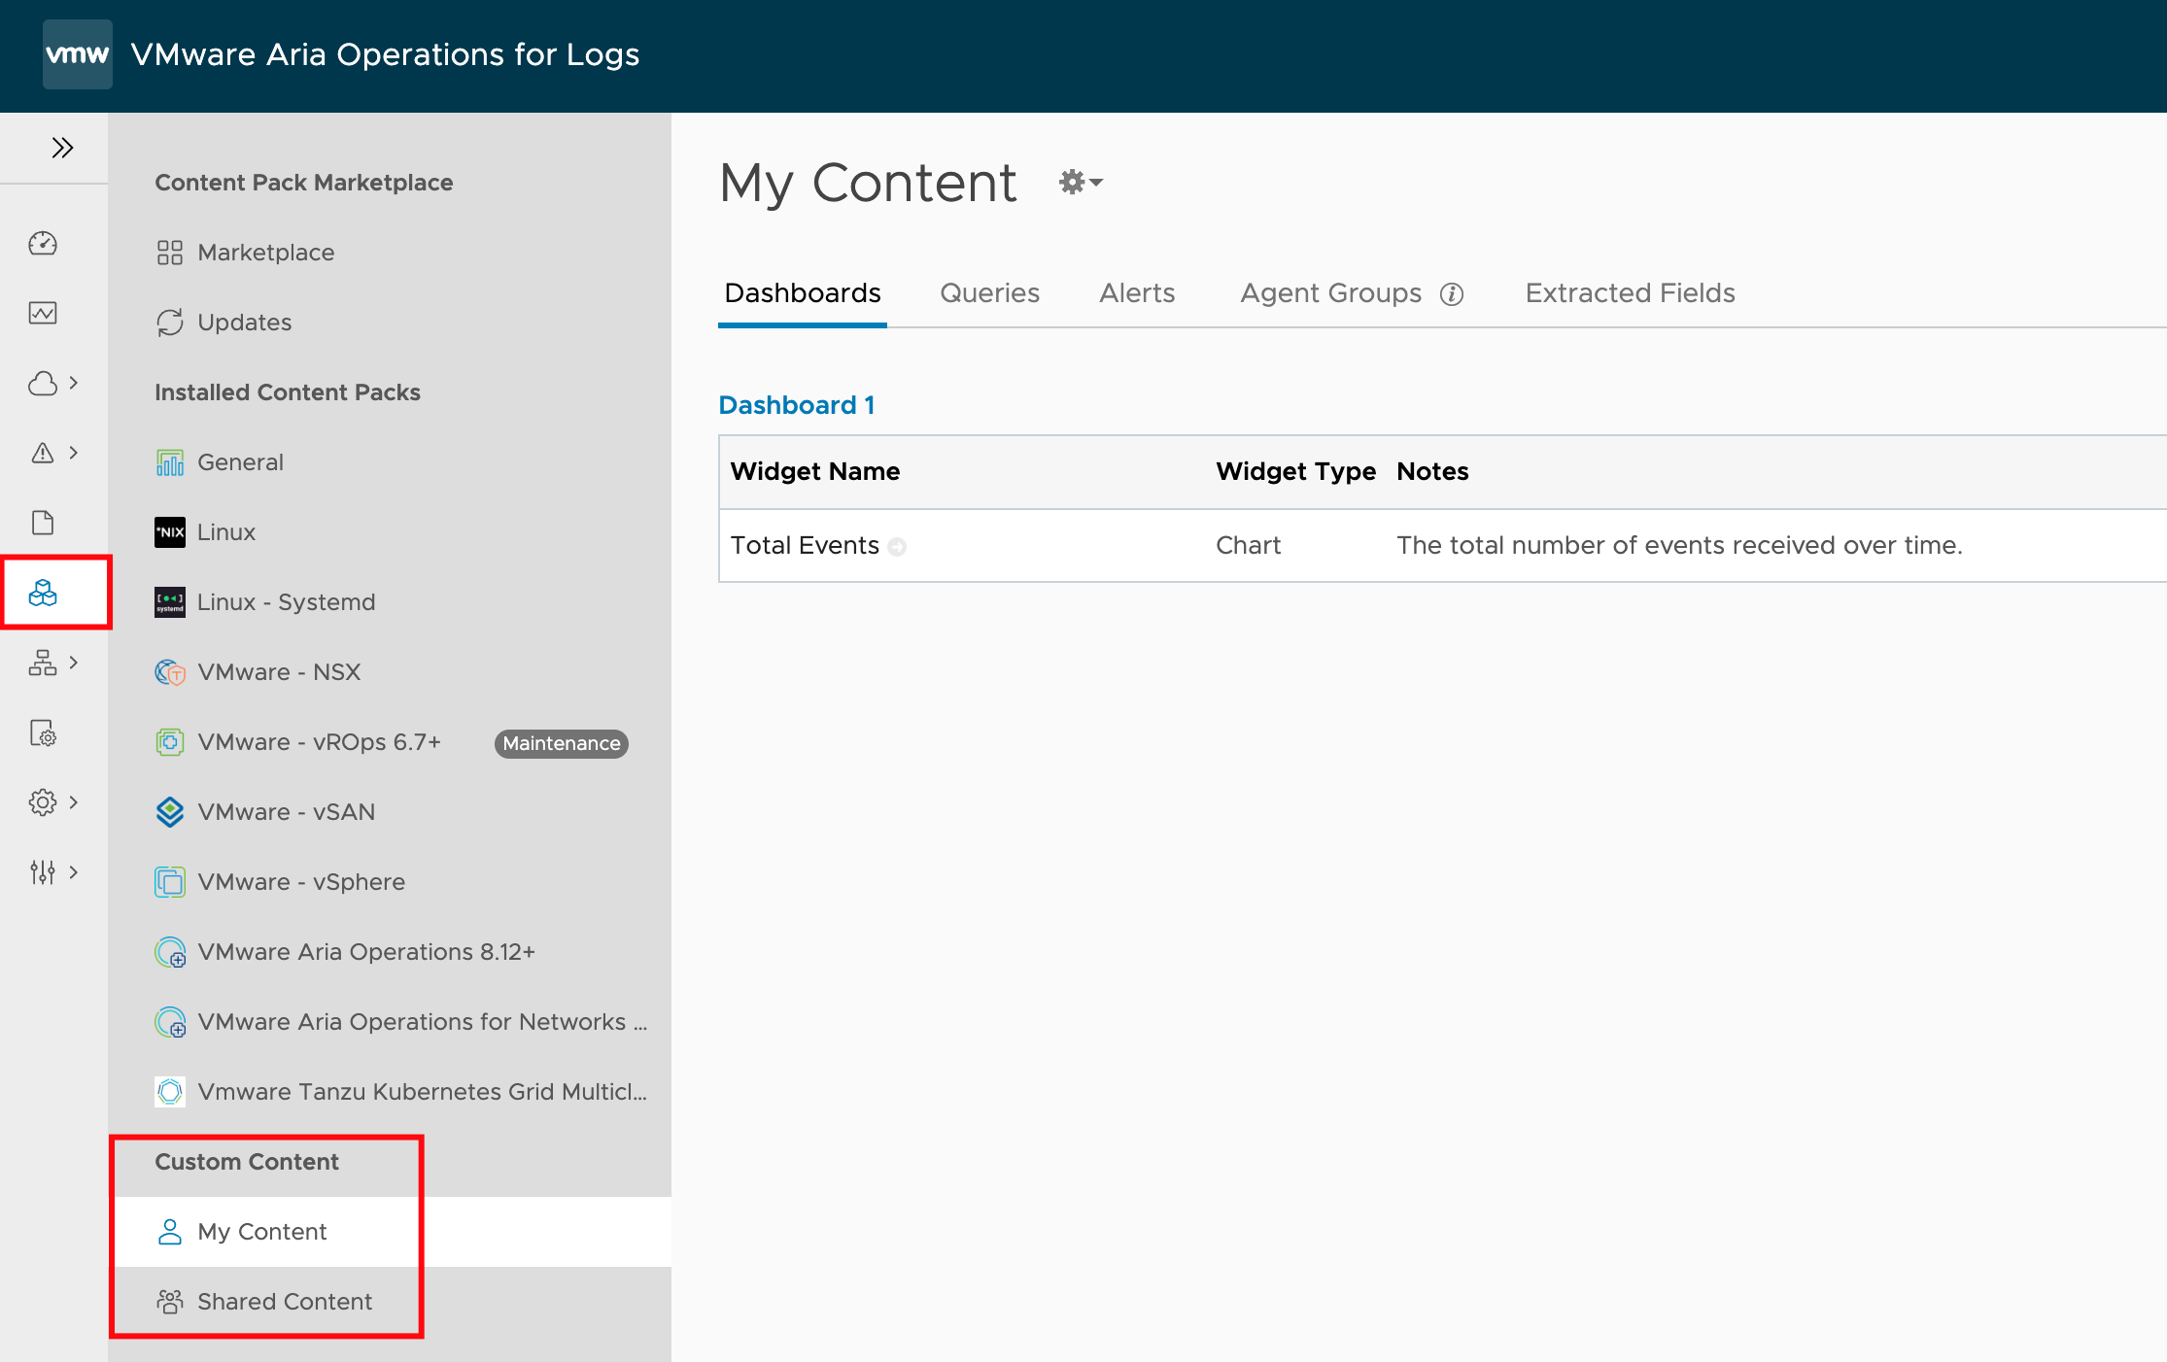Viewport: 2167px width, 1362px height.
Task: Expand the sliders configuration sidebar menu chevron
Action: pos(73,872)
